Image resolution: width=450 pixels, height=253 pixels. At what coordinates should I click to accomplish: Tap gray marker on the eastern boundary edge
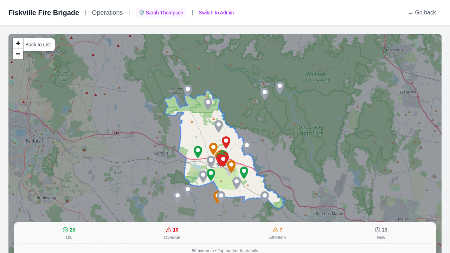(247, 147)
